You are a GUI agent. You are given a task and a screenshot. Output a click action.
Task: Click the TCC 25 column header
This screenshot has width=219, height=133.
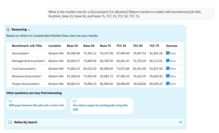(x=121, y=46)
